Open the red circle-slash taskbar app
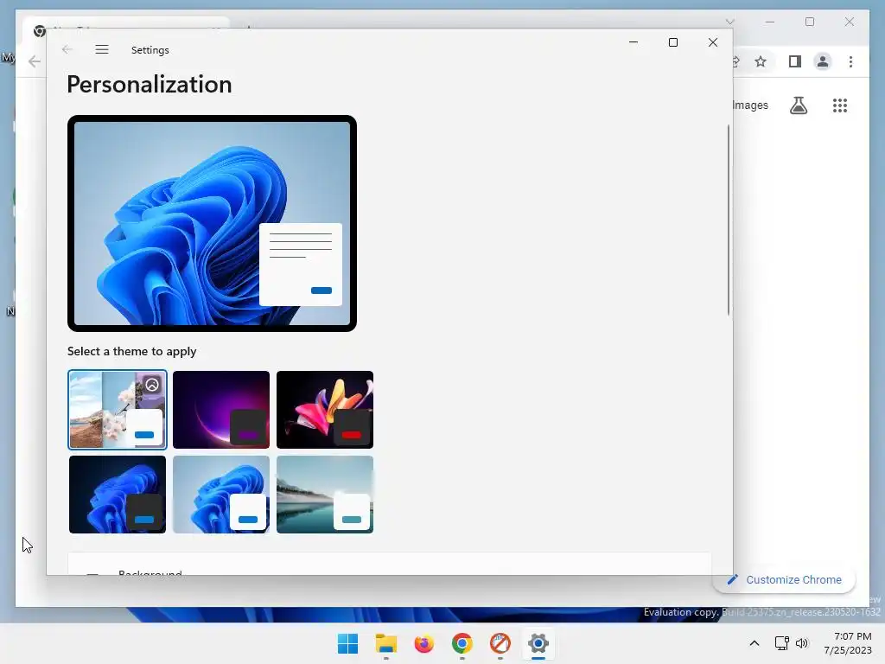 (x=500, y=643)
